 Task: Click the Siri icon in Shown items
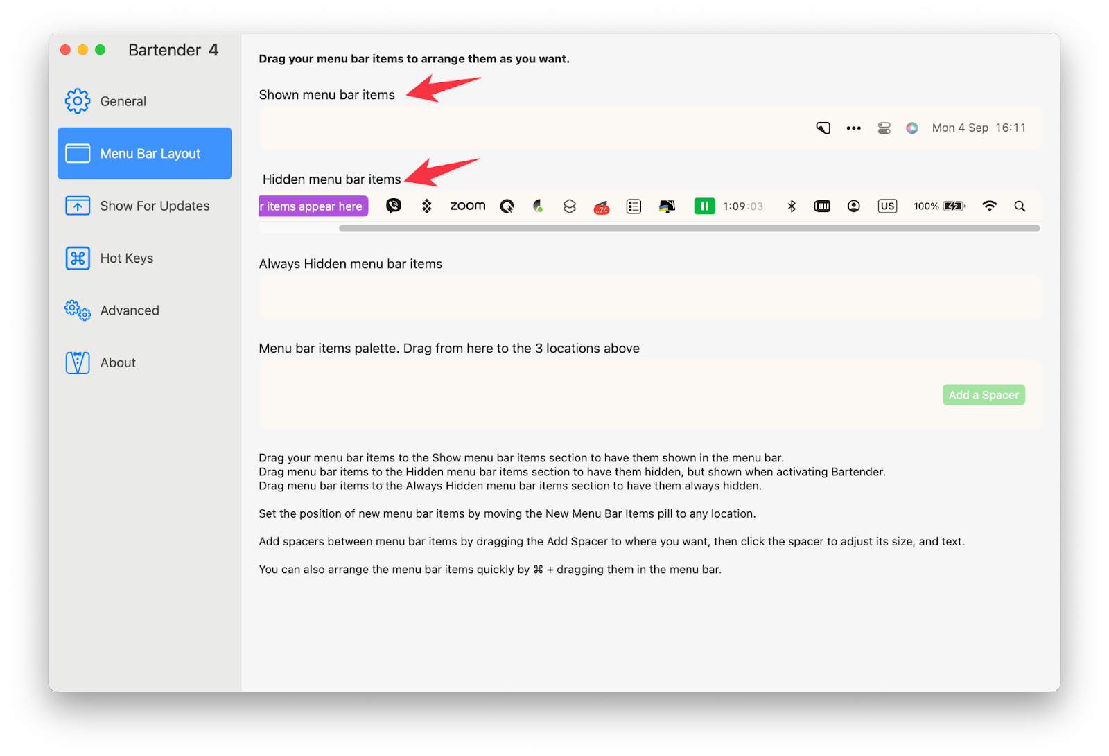tap(912, 128)
